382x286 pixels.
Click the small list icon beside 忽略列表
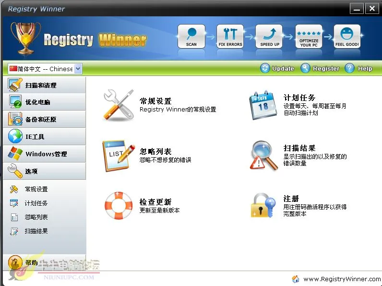[14, 217]
